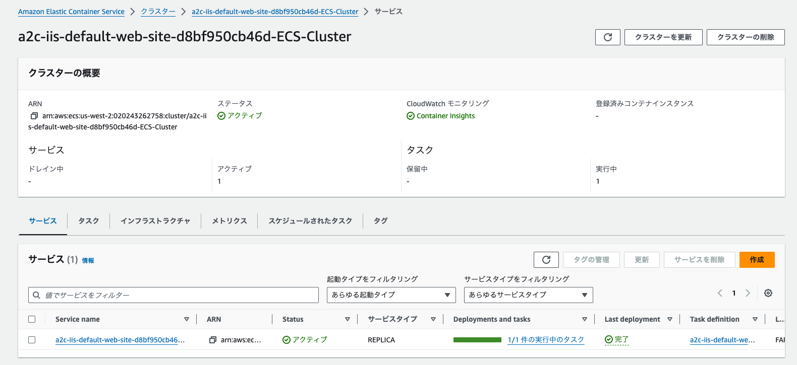797x365 pixels.
Task: Open 情報 link beside サービス heading
Action: point(88,260)
